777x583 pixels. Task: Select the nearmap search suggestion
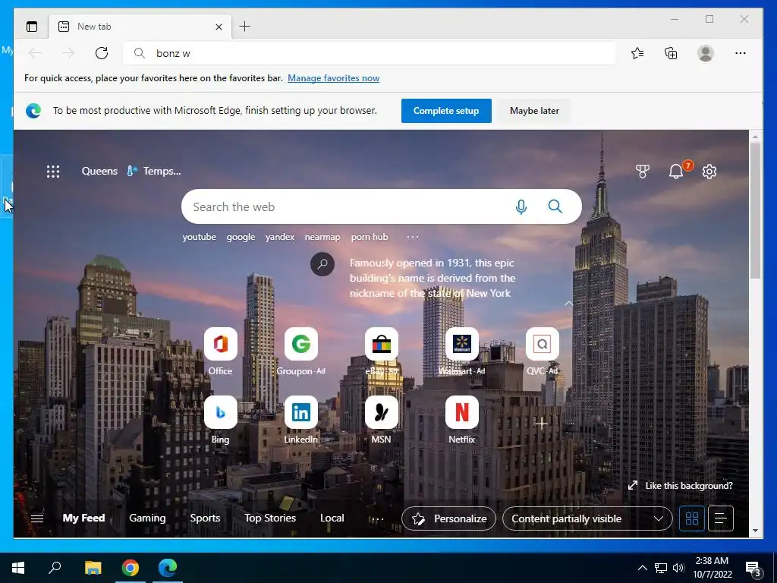tap(322, 237)
